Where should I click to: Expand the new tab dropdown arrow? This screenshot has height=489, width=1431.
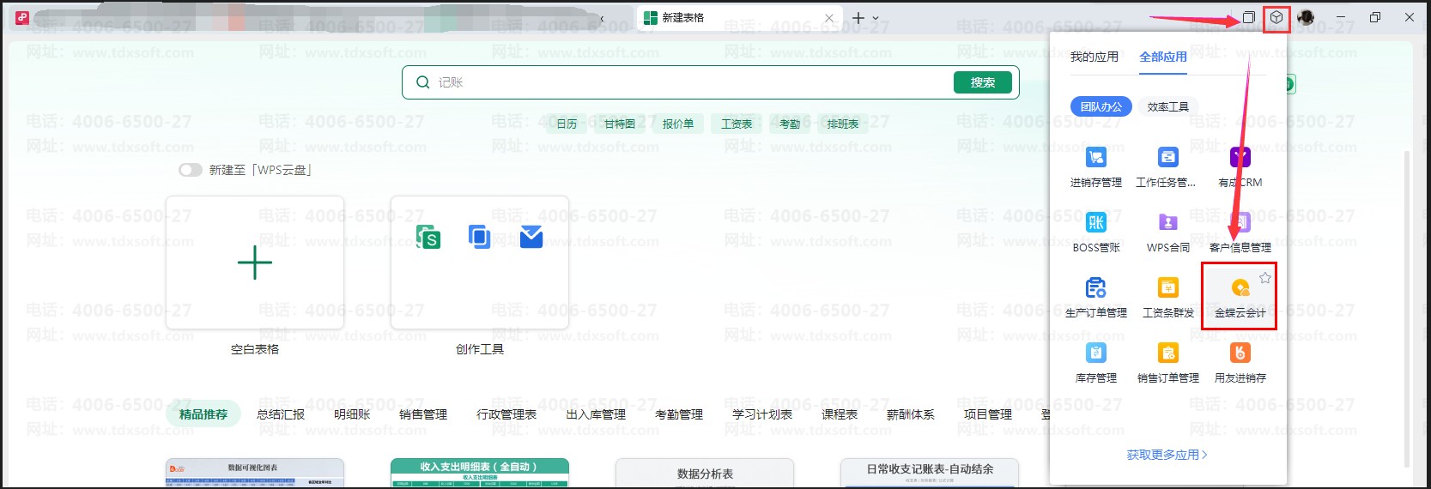[876, 18]
